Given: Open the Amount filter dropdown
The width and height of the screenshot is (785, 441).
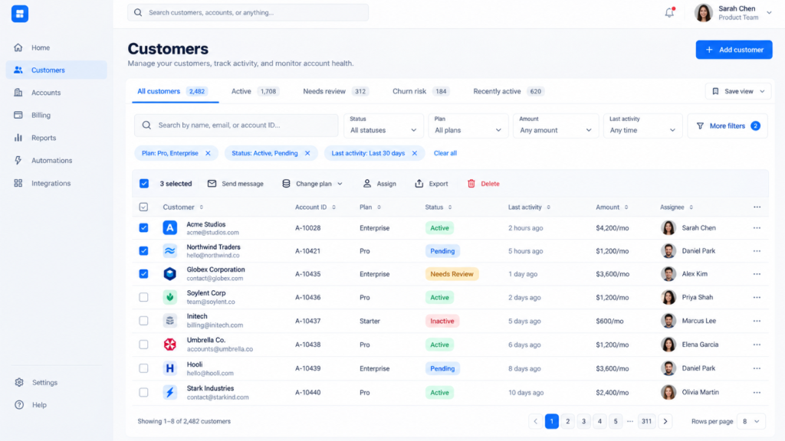Looking at the screenshot, I should coord(556,126).
